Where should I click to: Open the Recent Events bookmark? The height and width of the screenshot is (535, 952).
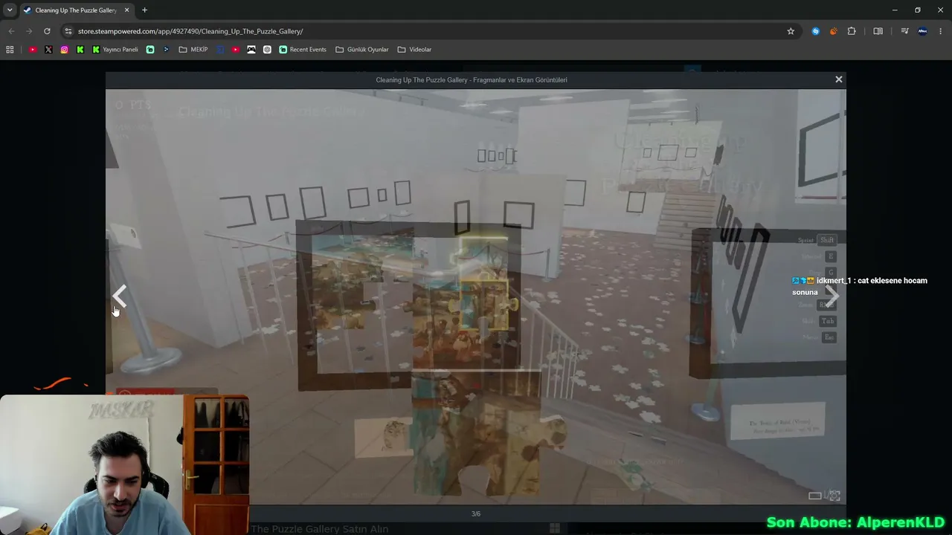[x=303, y=50]
